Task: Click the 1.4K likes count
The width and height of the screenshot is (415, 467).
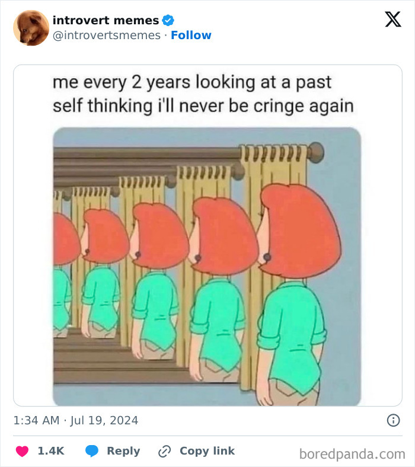Action: 50,451
